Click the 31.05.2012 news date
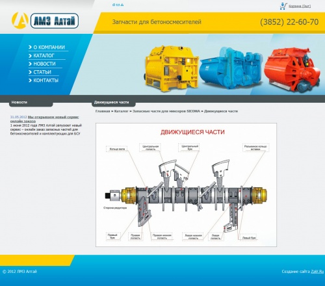The height and width of the screenshot is (286, 325). (19, 117)
